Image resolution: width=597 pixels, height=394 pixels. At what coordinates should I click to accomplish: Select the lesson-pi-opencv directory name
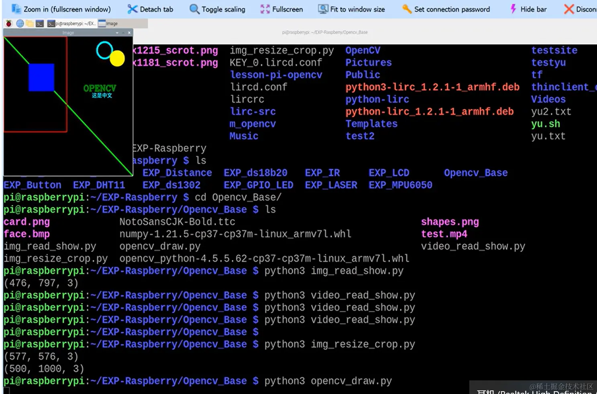tap(276, 75)
